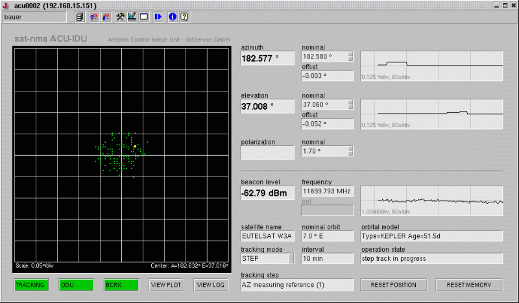Image resolution: width=519 pixels, height=303 pixels.
Task: Open the tracking mode STEP dropdown
Action: 267,258
